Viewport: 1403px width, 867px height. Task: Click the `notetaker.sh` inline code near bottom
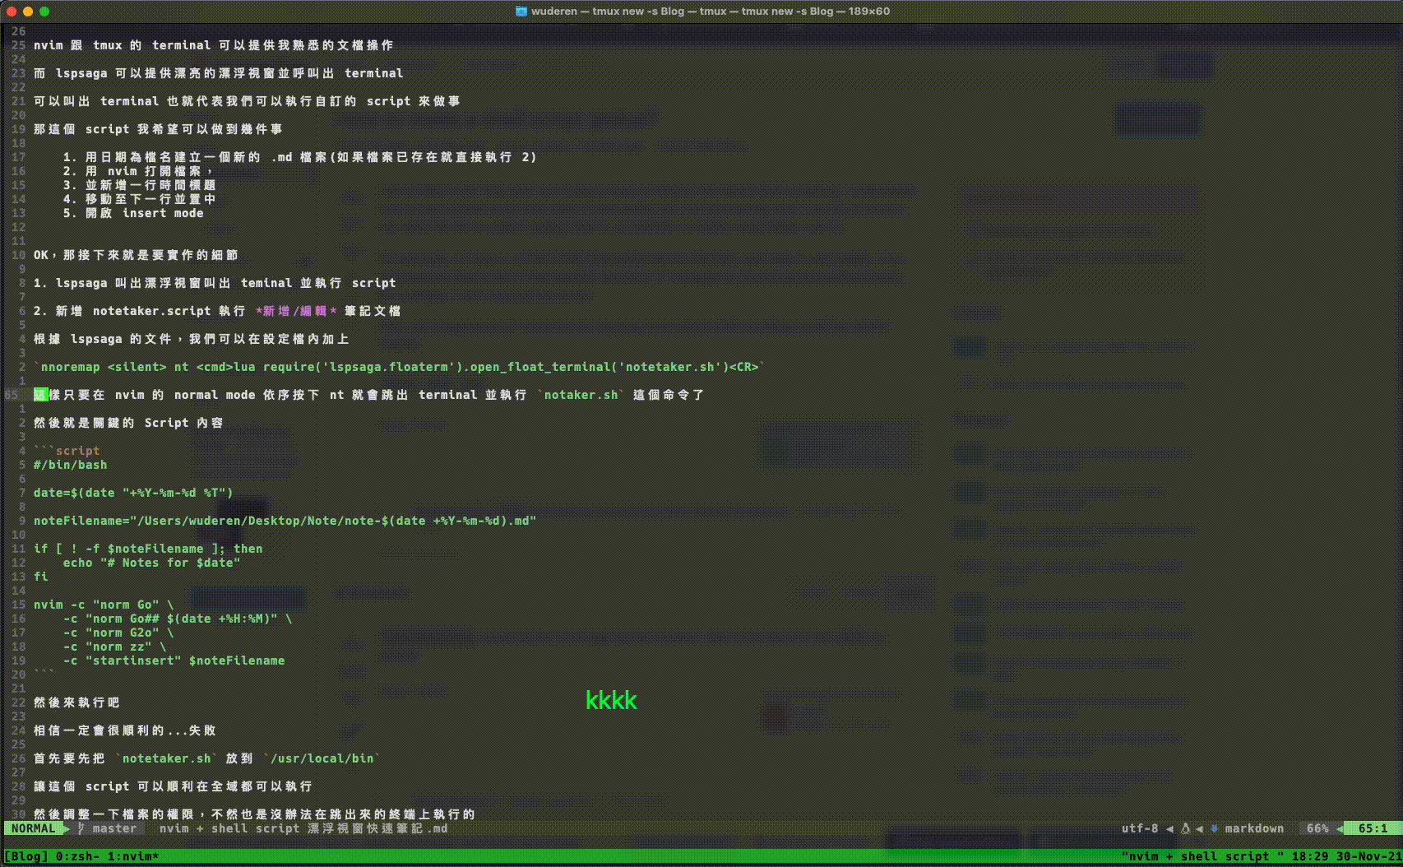pyautogui.click(x=166, y=758)
